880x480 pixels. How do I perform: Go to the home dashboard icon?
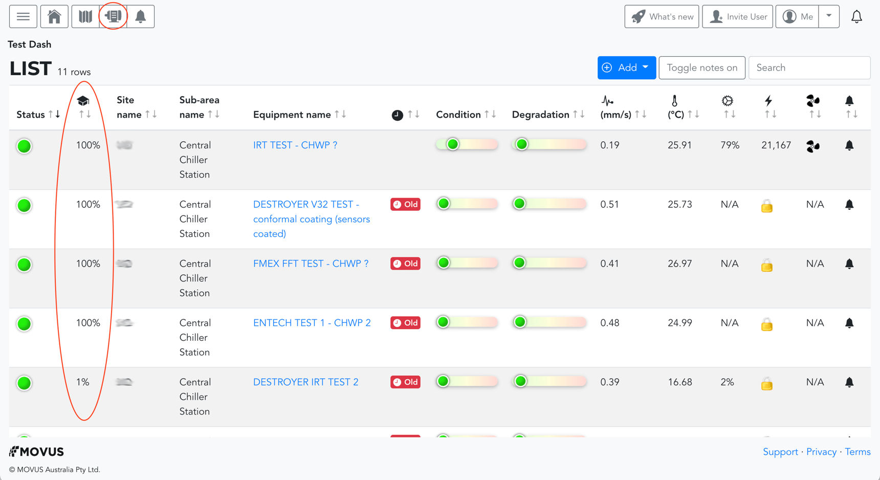pyautogui.click(x=54, y=16)
